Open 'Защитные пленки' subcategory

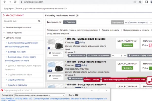tap(16, 80)
